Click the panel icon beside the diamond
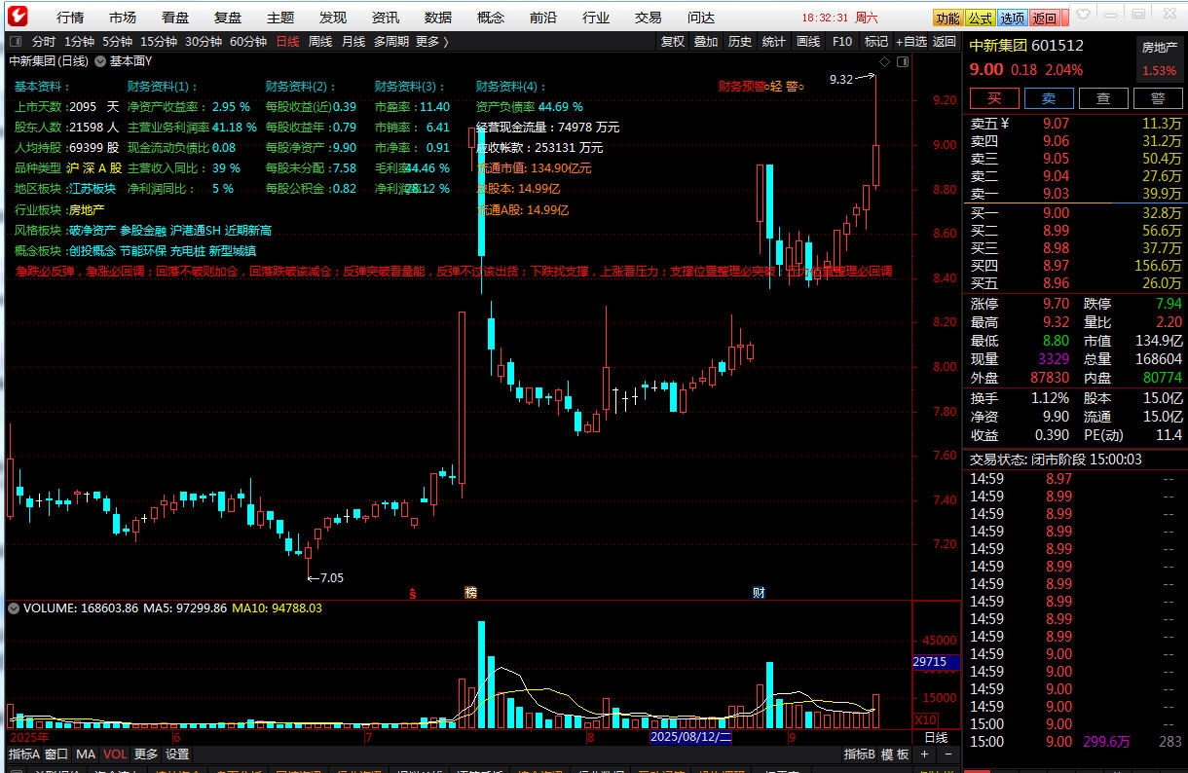Screen dimensions: 1188x773 [903, 60]
